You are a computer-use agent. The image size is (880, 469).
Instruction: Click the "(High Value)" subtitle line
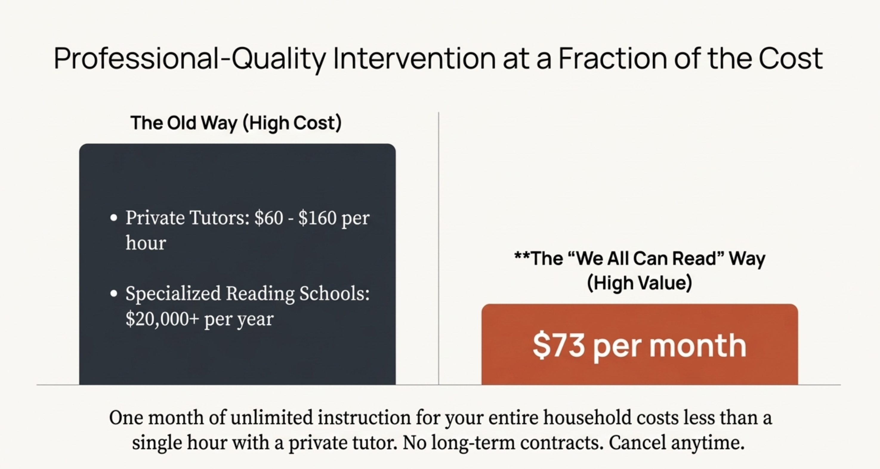point(640,283)
